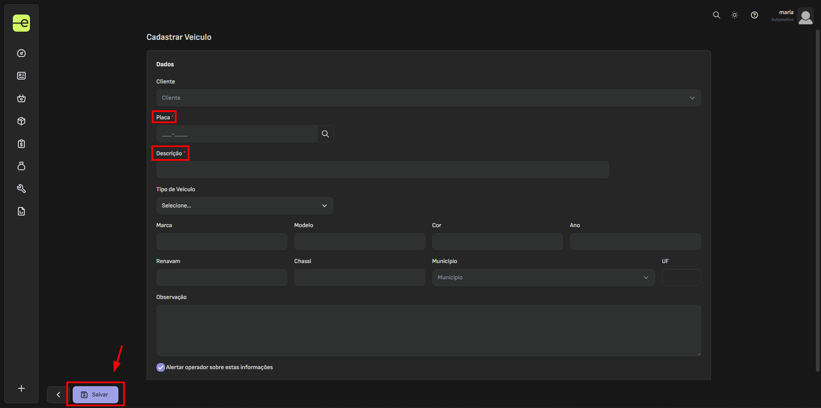Image resolution: width=821 pixels, height=408 pixels.
Task: Focus the Ano input field
Action: (635, 242)
